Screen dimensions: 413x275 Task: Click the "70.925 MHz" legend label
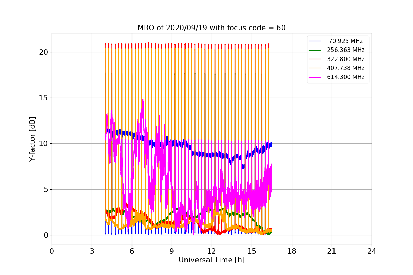tap(346, 41)
